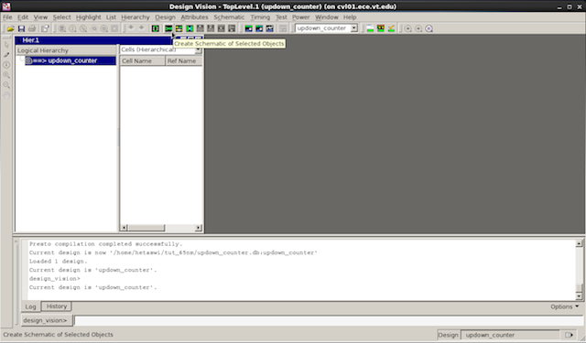Select updown_counter in the Logical Hierarchy tree
The image size is (586, 343).
click(x=71, y=60)
